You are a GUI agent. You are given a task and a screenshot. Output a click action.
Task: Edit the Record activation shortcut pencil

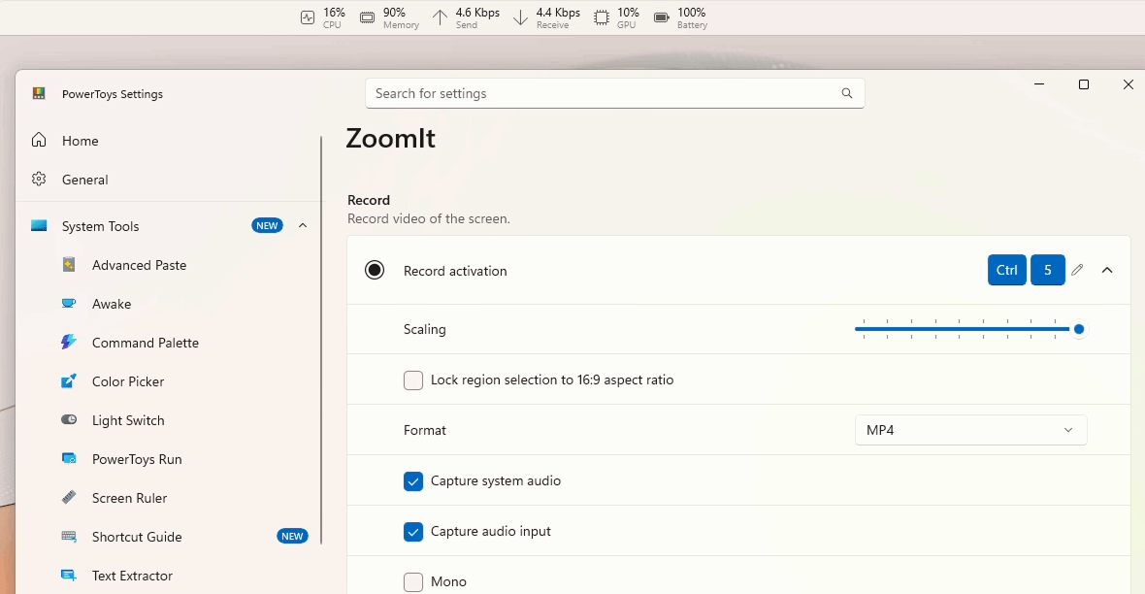tap(1077, 270)
